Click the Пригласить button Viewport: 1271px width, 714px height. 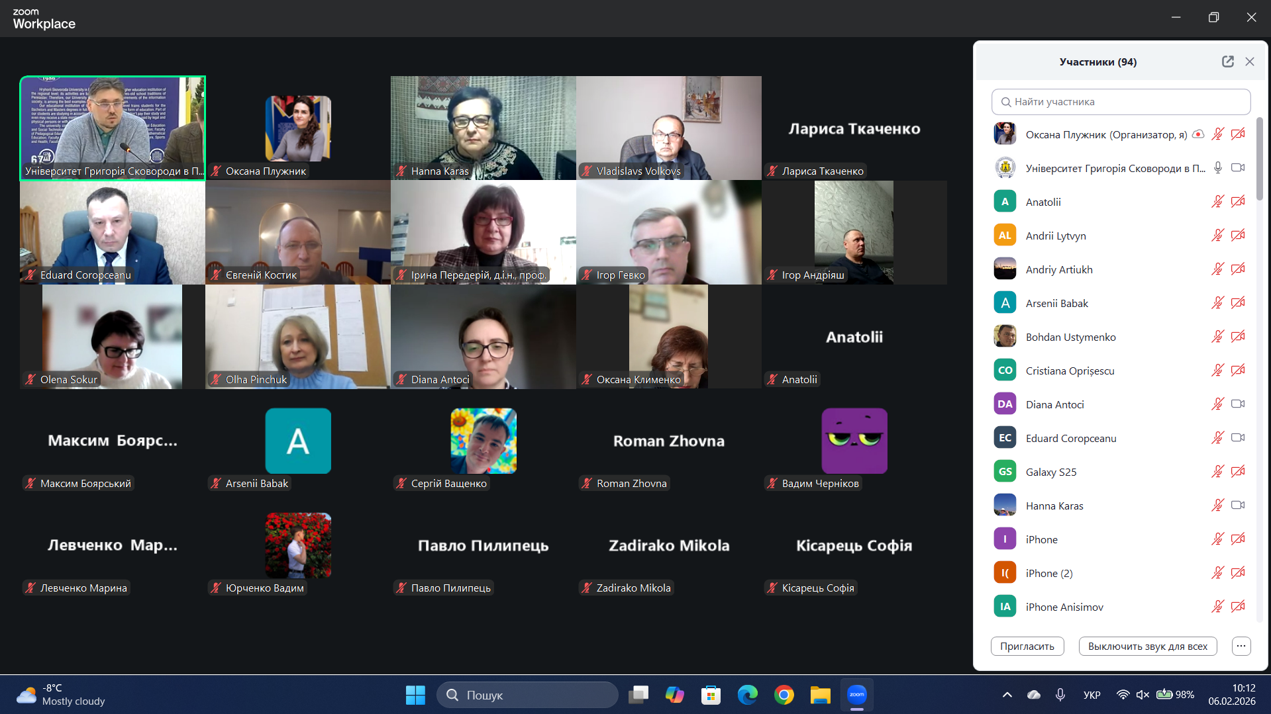click(x=1027, y=647)
